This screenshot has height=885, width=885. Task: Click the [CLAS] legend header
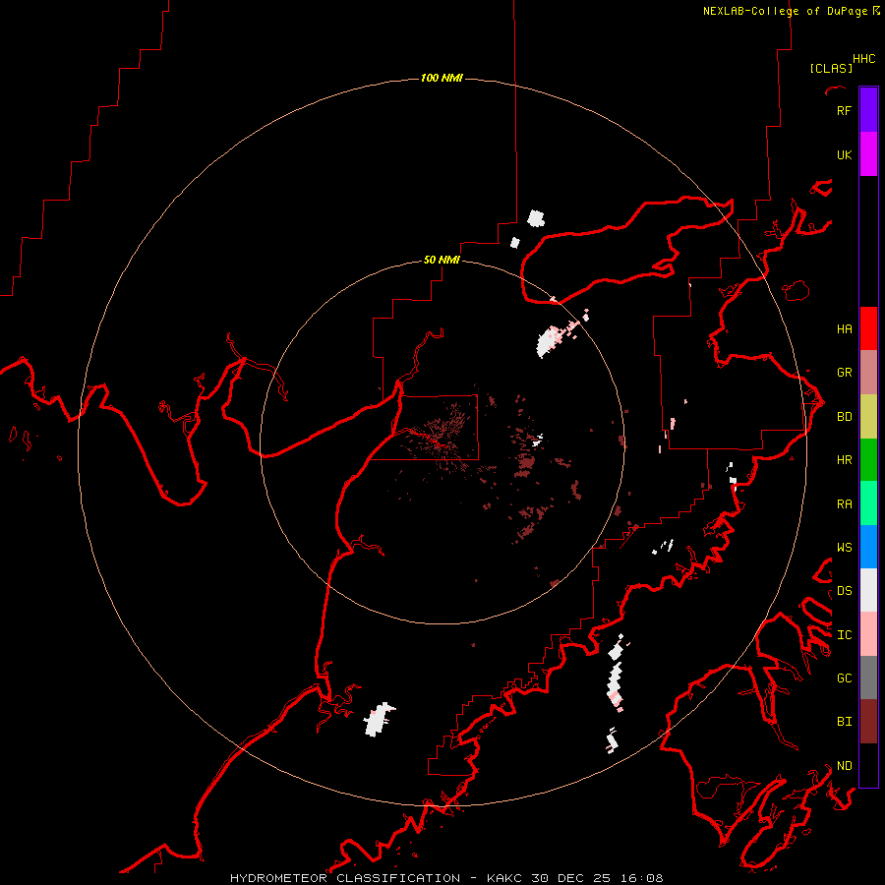click(x=831, y=68)
